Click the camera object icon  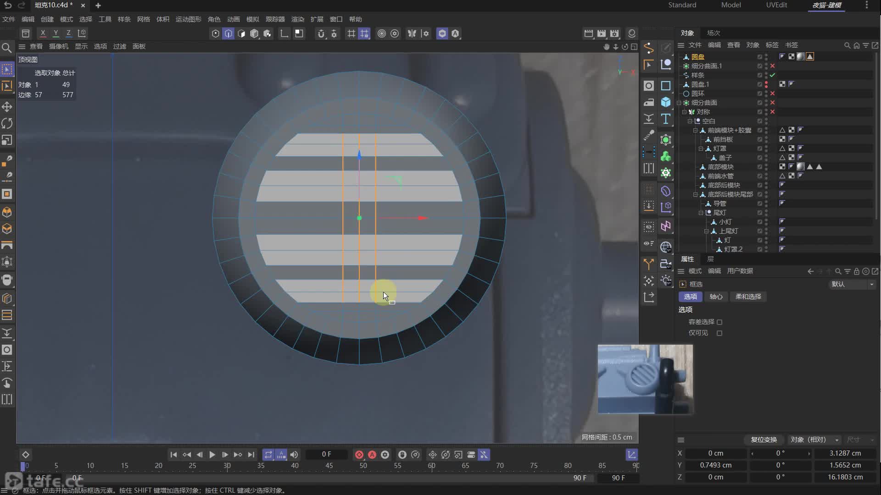[x=666, y=264]
